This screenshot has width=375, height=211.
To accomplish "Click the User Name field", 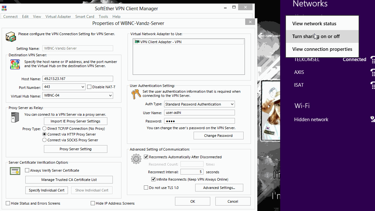I will point(199,113).
